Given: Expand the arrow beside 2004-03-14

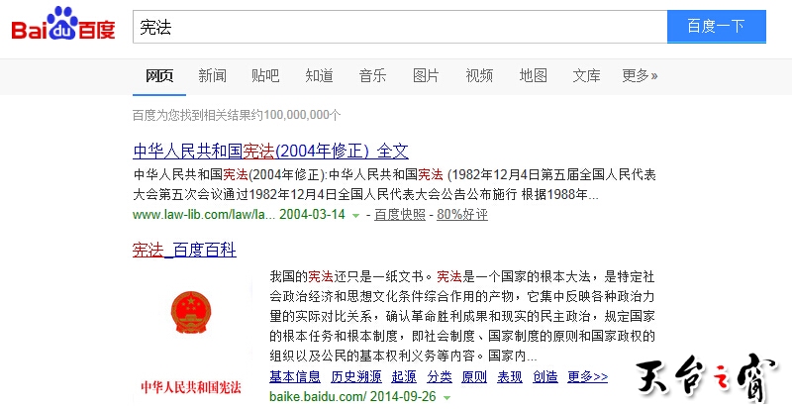Looking at the screenshot, I should (355, 216).
